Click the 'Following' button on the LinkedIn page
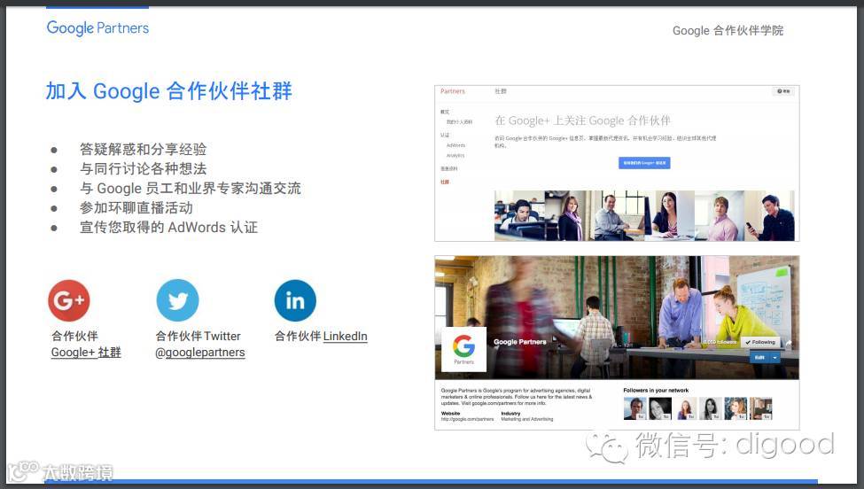 click(x=759, y=342)
